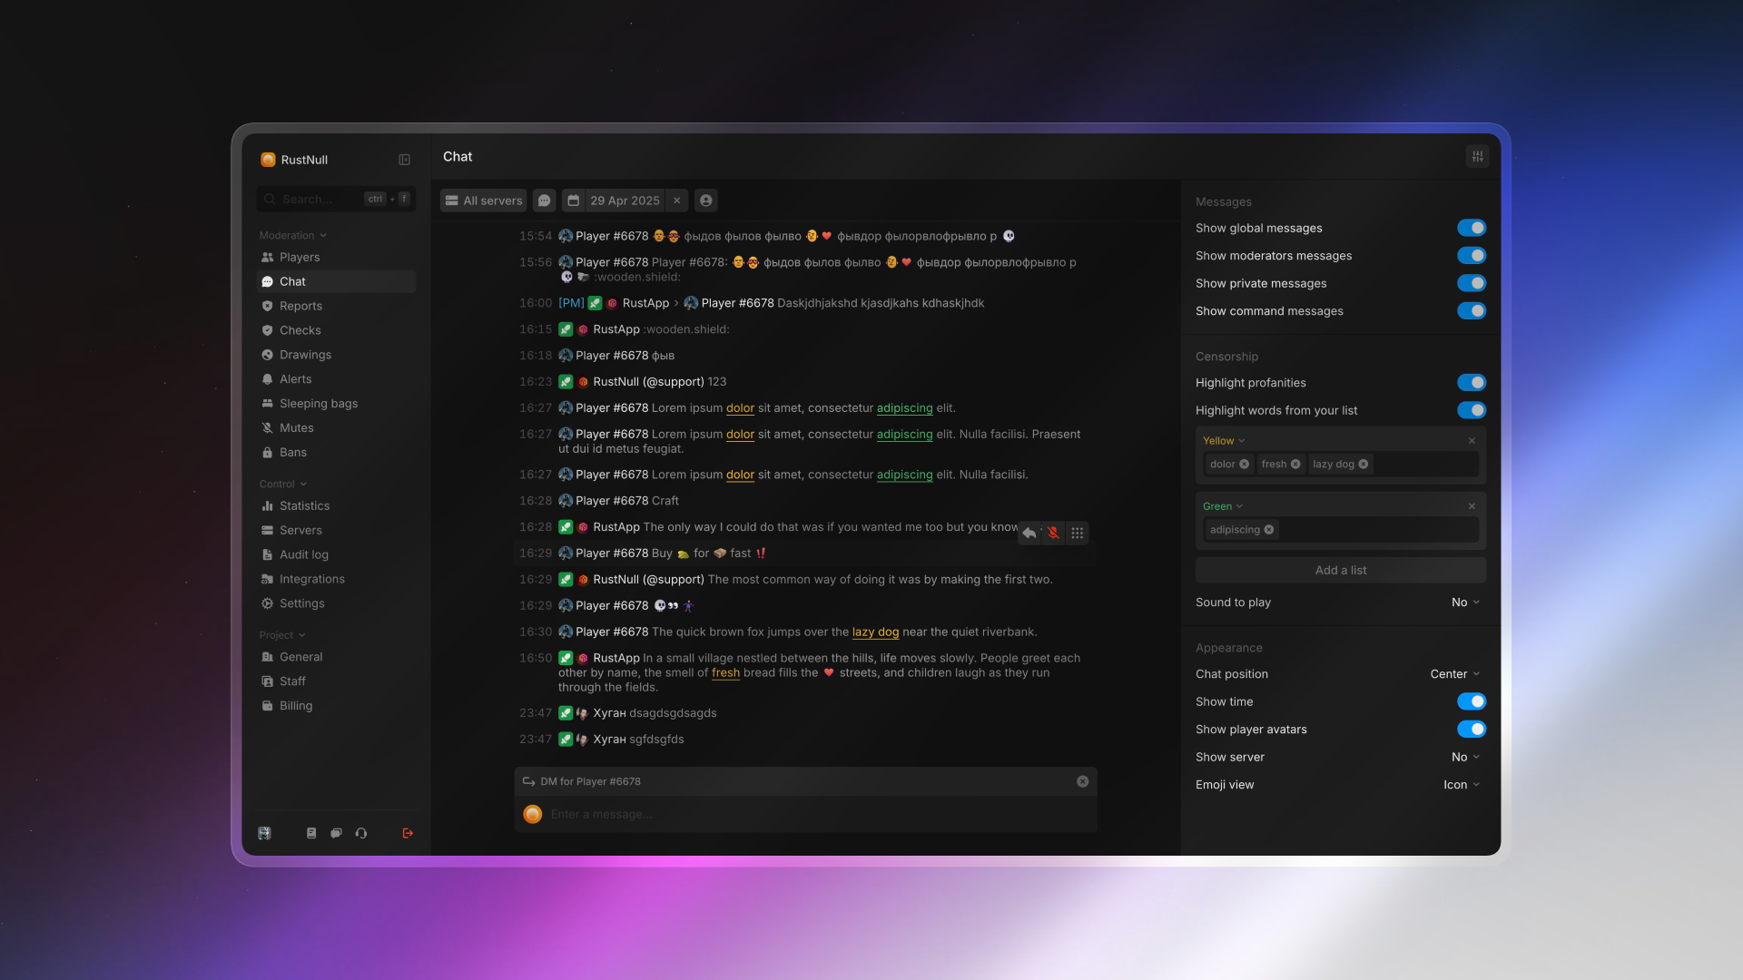Open the chat settings sliders icon
This screenshot has width=1743, height=980.
1477,156
